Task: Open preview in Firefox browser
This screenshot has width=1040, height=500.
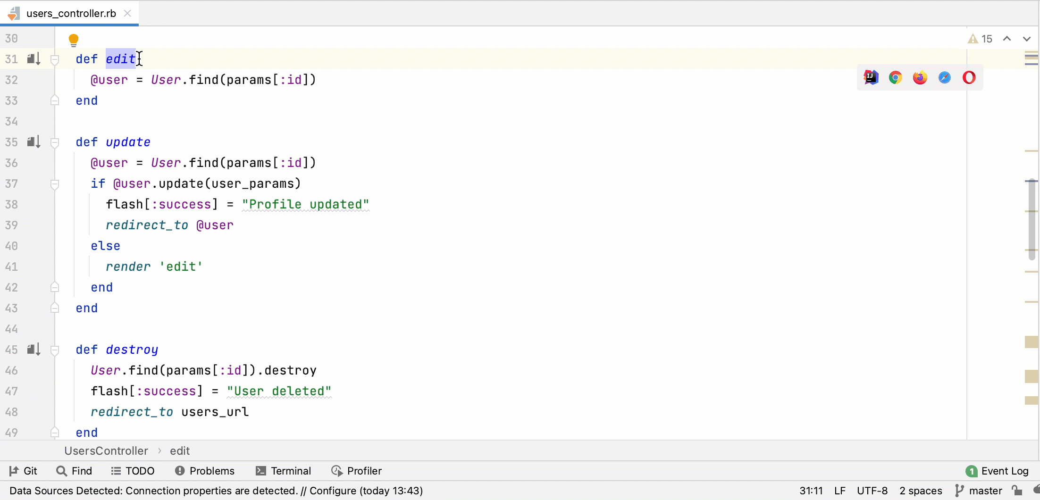Action: click(920, 78)
